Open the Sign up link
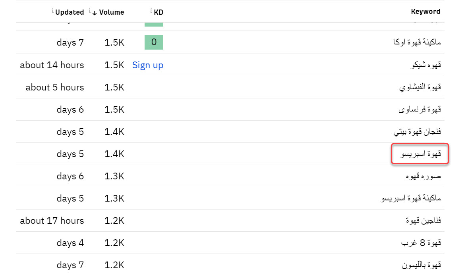460x273 pixels. [x=148, y=65]
